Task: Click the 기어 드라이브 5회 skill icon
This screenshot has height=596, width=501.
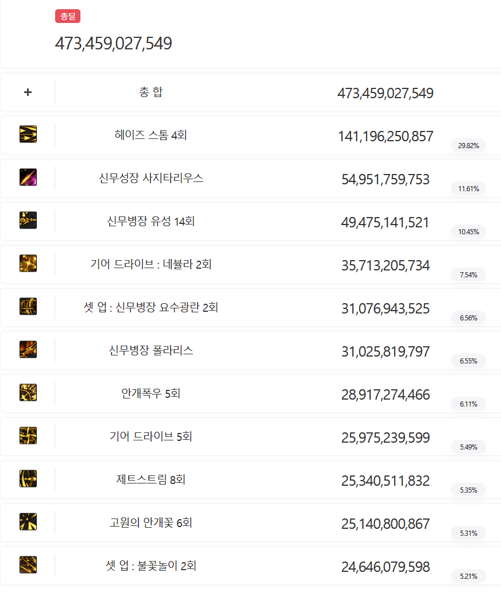Action: pos(28,436)
